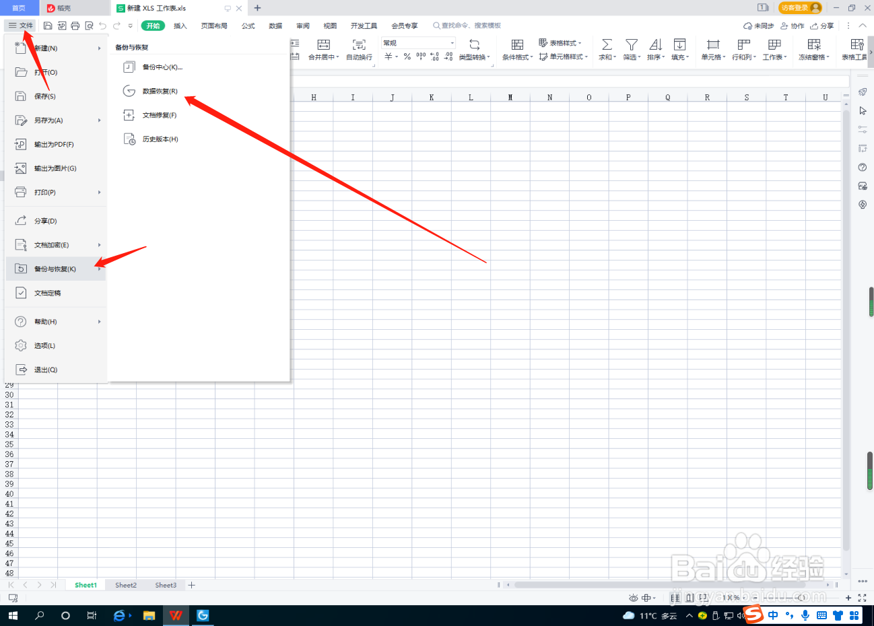The image size is (874, 626).
Task: Open Backup and Restore (备份与恢复) menu item
Action: (x=55, y=269)
